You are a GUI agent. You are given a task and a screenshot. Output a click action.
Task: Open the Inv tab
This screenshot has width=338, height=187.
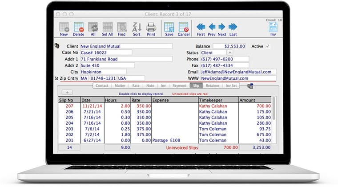(163, 85)
